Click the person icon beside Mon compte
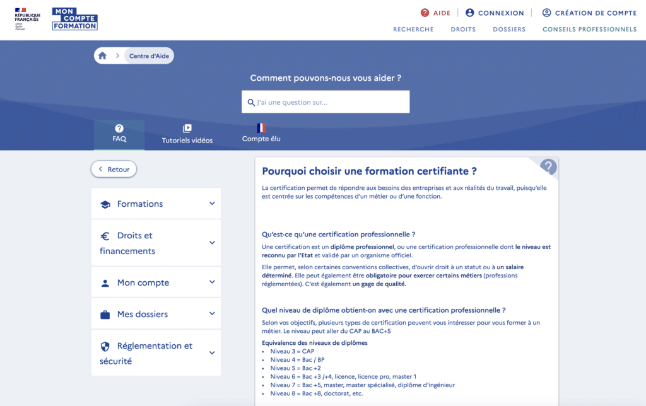 (x=105, y=283)
